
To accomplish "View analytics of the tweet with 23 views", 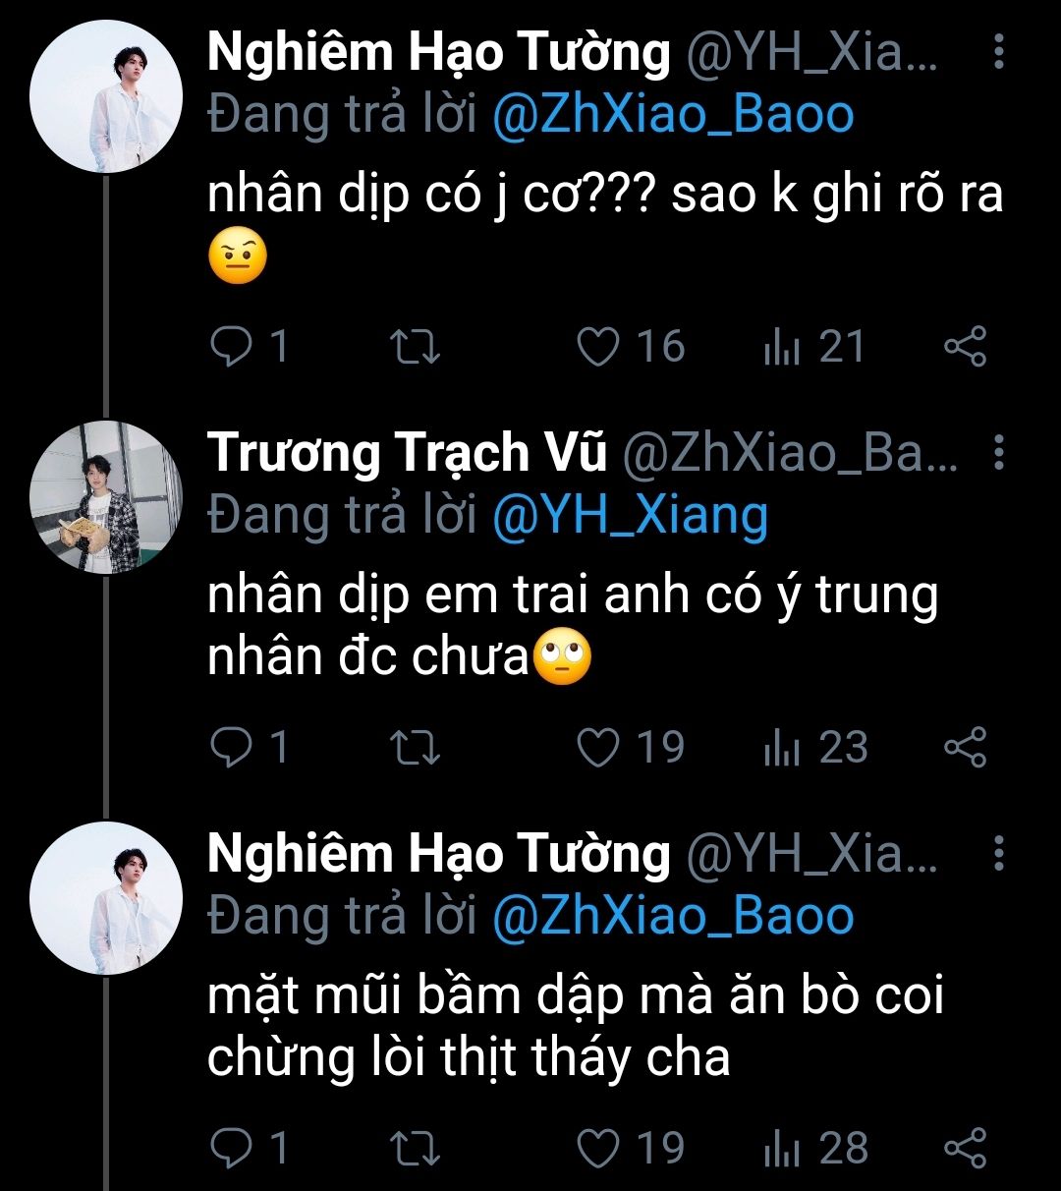I will click(782, 748).
